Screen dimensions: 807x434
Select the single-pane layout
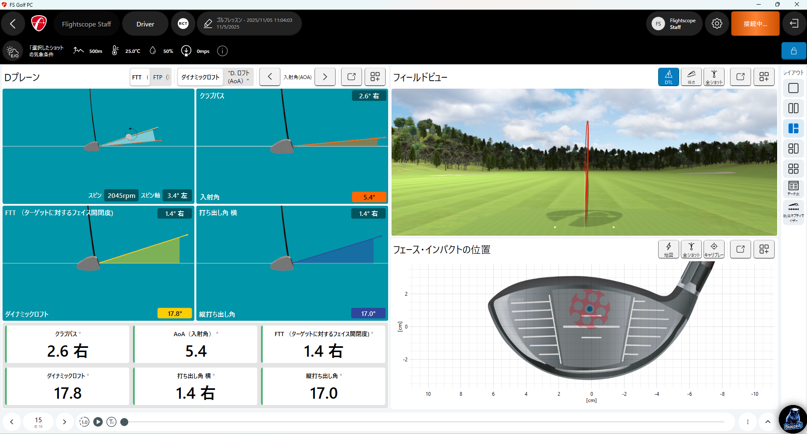[794, 88]
